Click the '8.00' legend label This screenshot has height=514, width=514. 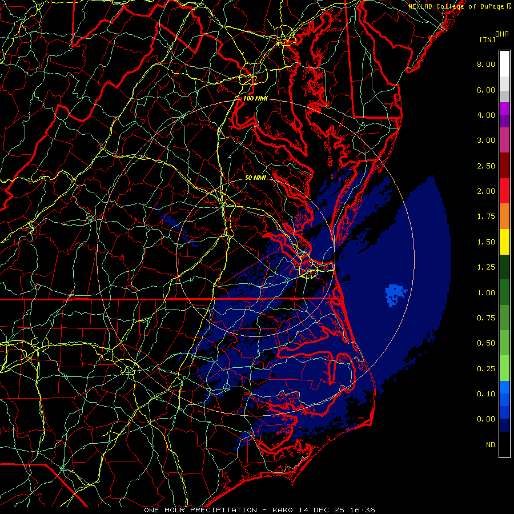486,64
